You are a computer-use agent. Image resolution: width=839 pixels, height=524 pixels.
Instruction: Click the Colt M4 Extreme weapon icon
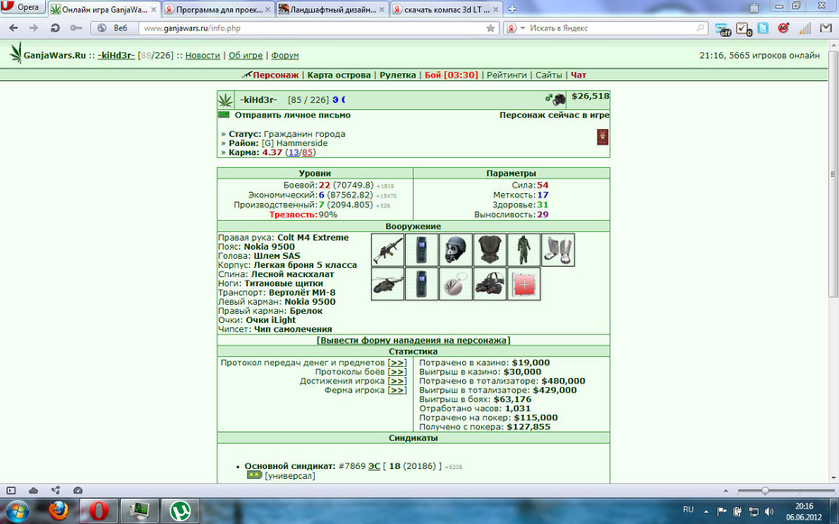coord(387,250)
